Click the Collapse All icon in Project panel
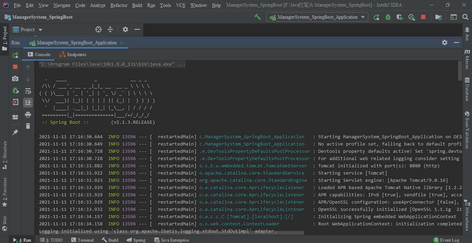 [x=110, y=30]
